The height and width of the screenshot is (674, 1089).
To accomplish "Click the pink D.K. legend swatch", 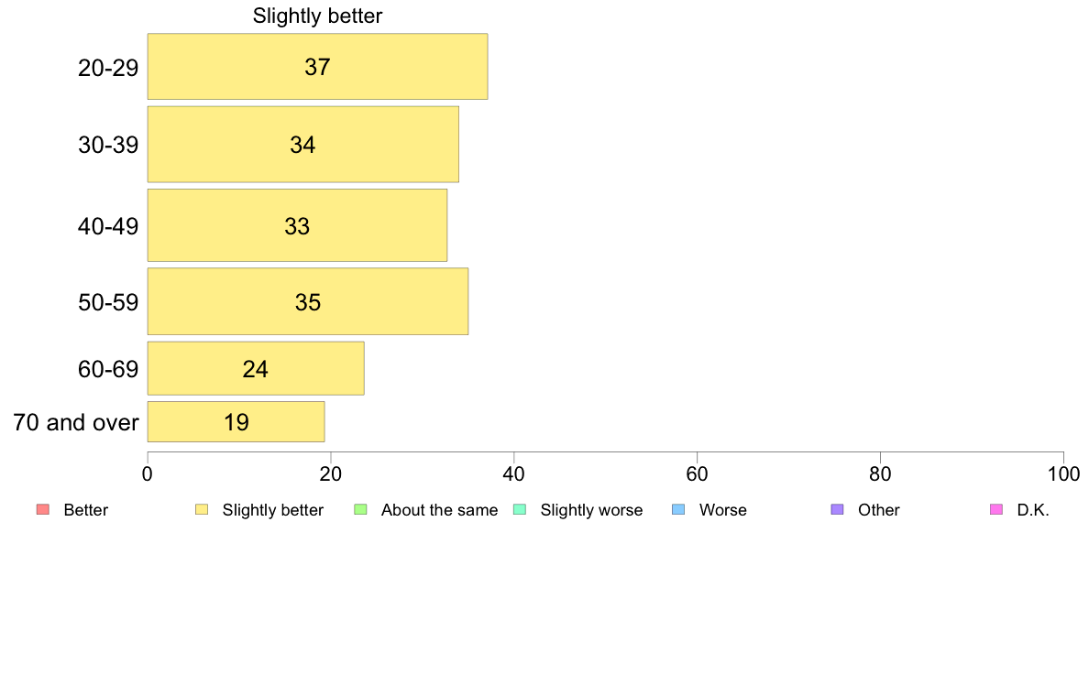I will click(x=996, y=510).
